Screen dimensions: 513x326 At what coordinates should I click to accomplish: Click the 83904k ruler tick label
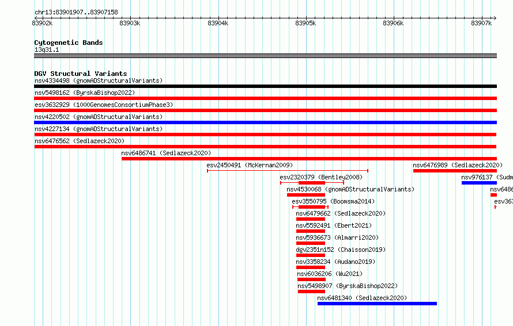point(218,23)
